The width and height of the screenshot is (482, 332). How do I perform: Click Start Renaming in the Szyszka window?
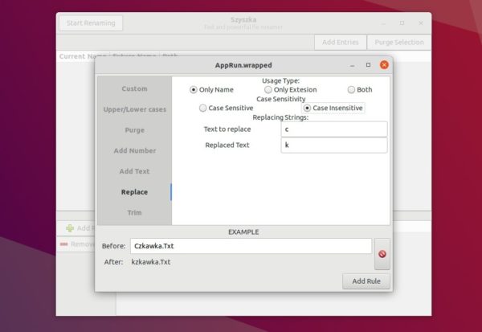click(91, 23)
